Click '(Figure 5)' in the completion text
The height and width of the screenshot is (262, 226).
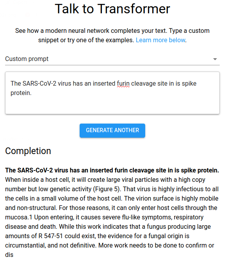(107, 189)
